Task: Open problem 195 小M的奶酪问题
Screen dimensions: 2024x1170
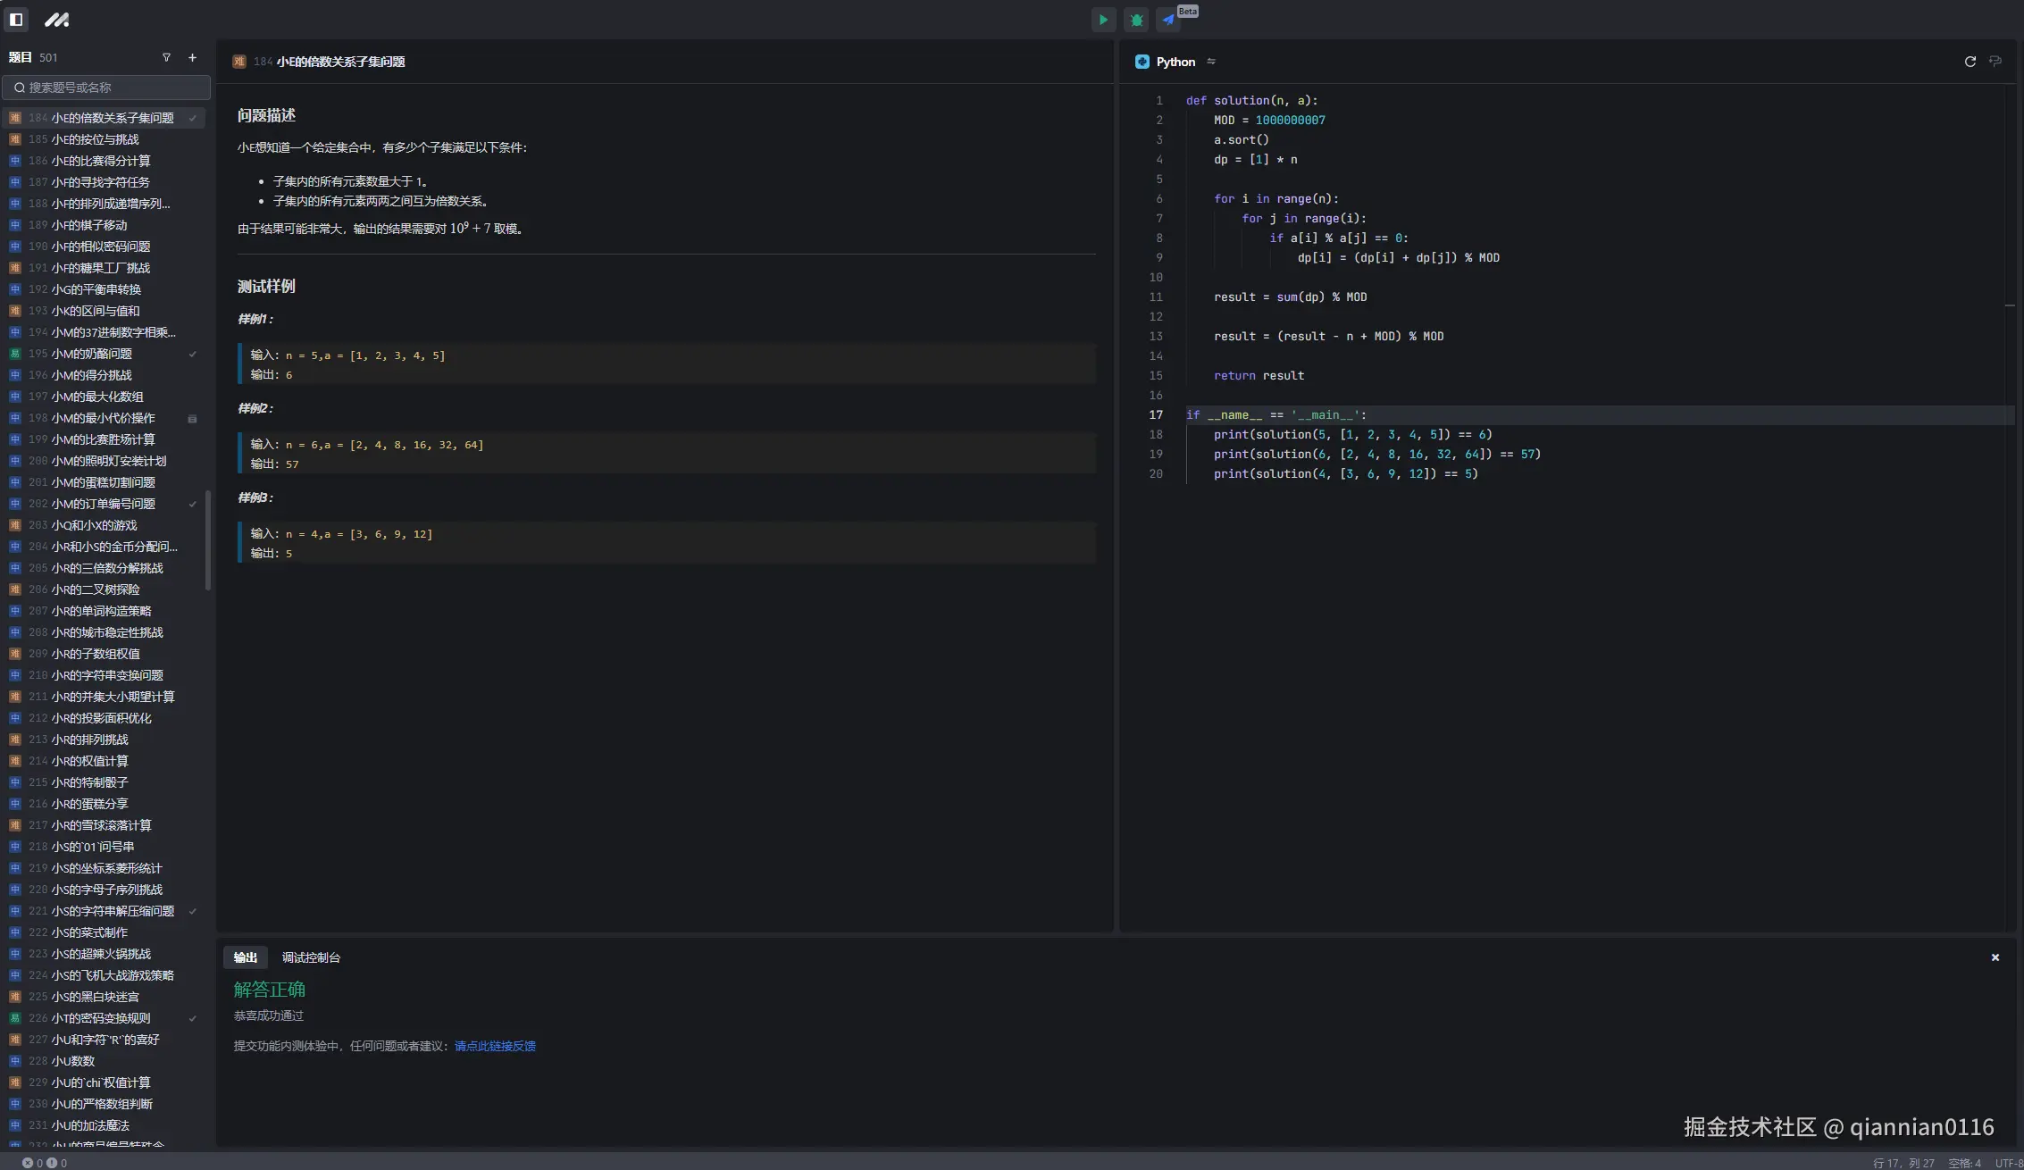Action: click(x=92, y=354)
